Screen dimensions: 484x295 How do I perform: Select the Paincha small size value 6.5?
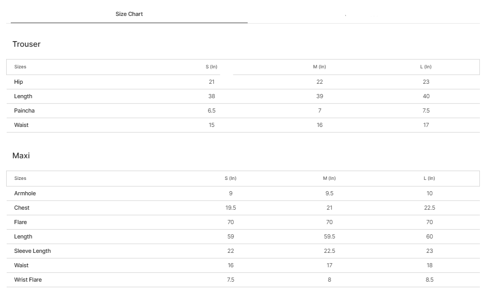[x=212, y=110]
